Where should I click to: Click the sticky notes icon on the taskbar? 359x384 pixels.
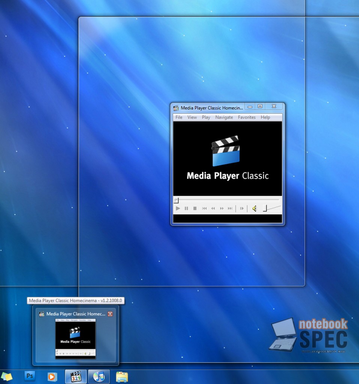click(x=7, y=376)
